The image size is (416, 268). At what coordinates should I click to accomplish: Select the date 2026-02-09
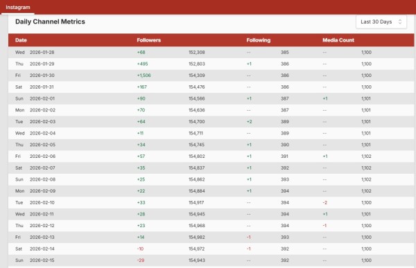click(42, 191)
